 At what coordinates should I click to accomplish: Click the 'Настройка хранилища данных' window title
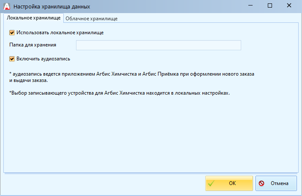tap(52, 7)
